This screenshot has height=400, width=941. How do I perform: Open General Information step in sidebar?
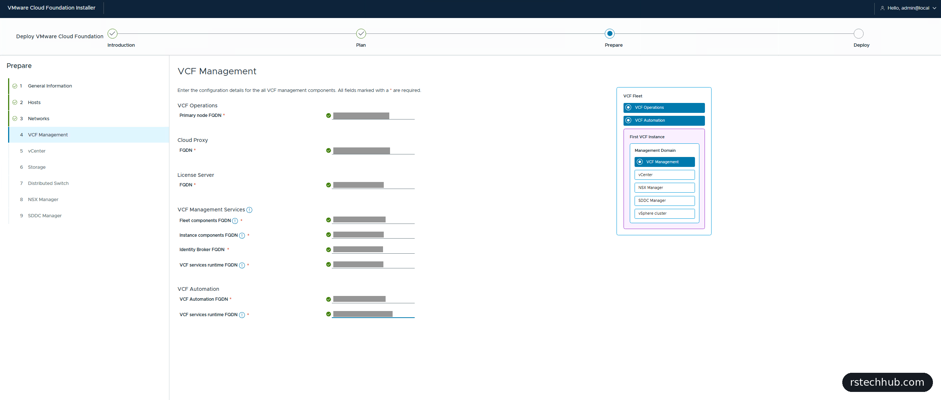(89, 86)
